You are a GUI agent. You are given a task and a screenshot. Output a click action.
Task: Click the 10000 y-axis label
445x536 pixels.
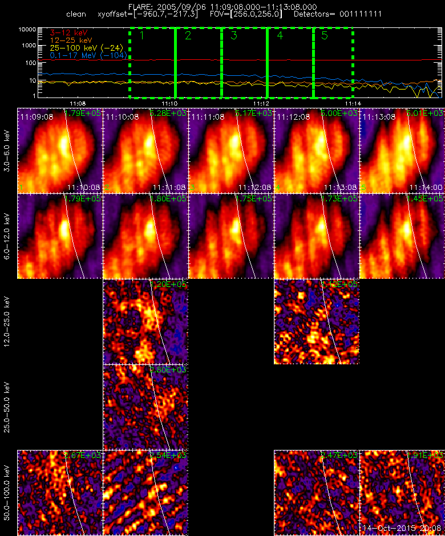click(x=27, y=30)
